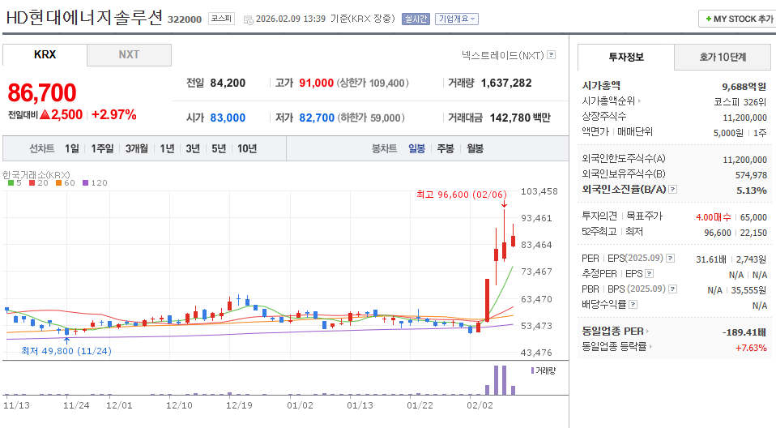Screen dimensions: 776x428
Task: Click 외국인보유주식수 value 574,978
Action: click(751, 175)
